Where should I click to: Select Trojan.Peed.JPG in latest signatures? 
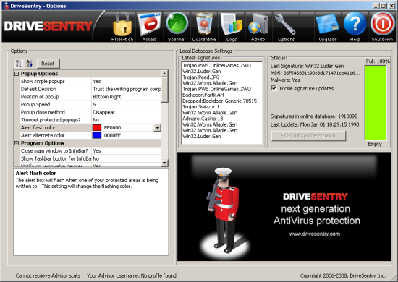coord(201,77)
